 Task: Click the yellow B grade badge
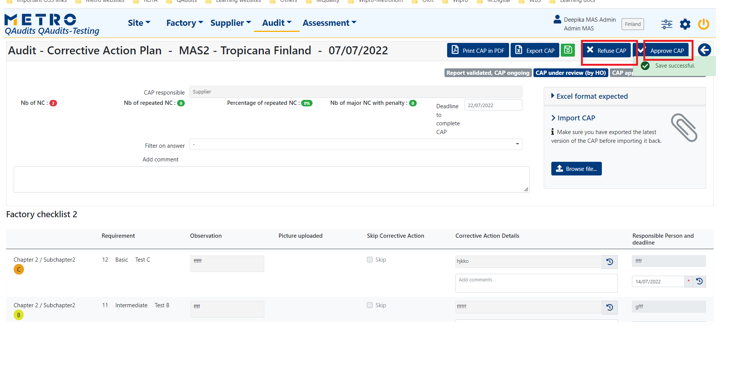[19, 315]
